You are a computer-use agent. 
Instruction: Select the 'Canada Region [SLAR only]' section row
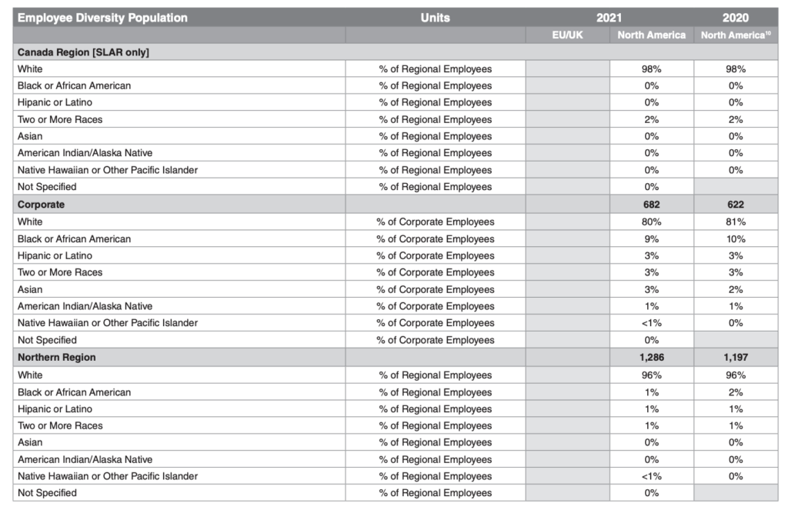83,52
